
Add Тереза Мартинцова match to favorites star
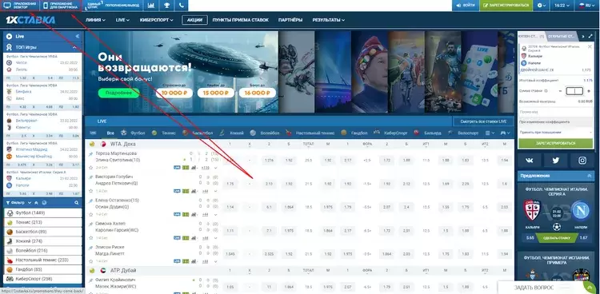[x=90, y=168]
